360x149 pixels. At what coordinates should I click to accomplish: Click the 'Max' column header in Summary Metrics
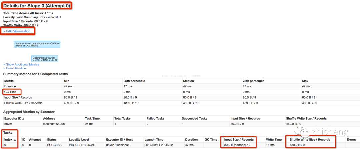tap(305, 81)
